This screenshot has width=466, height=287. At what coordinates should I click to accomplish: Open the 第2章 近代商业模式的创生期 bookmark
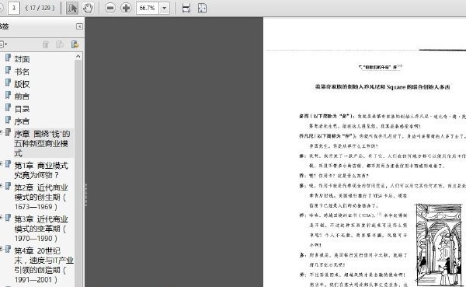click(x=41, y=197)
